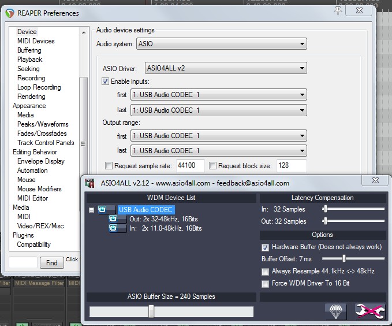Adjust the Buffer Offset slider

pyautogui.click(x=344, y=258)
